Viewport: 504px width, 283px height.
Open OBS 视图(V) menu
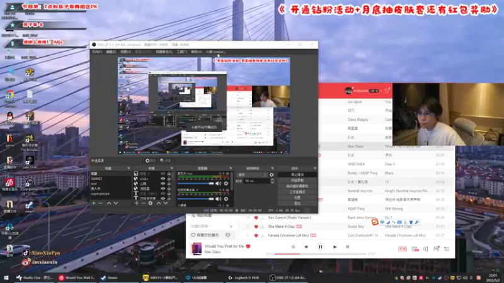[x=125, y=52]
